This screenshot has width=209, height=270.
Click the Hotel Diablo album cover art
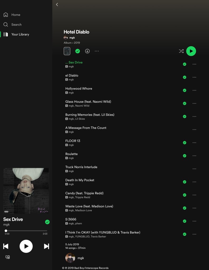26,191
